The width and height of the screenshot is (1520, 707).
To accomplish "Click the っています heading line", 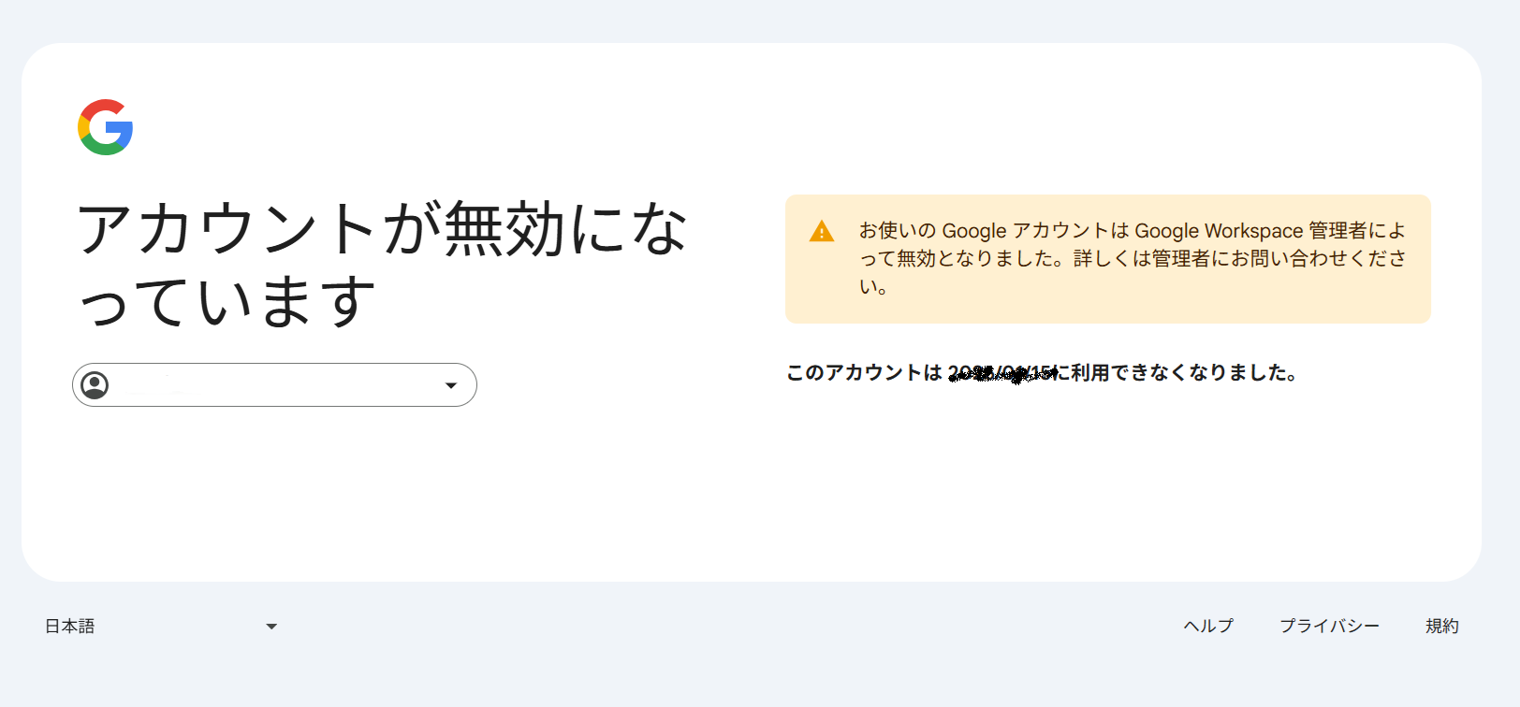I will click(227, 301).
